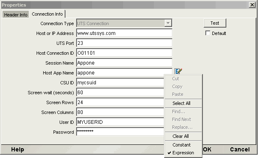Select the checked Expression menu option
The width and height of the screenshot is (258, 158).
point(183,153)
